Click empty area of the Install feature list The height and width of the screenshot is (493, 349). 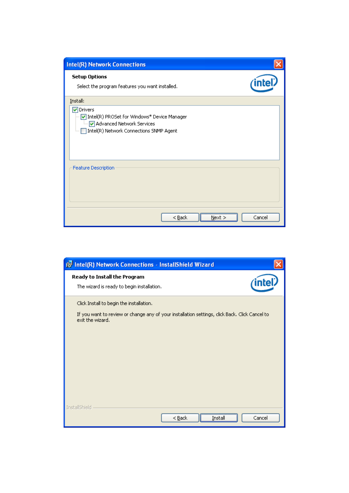[x=174, y=147]
